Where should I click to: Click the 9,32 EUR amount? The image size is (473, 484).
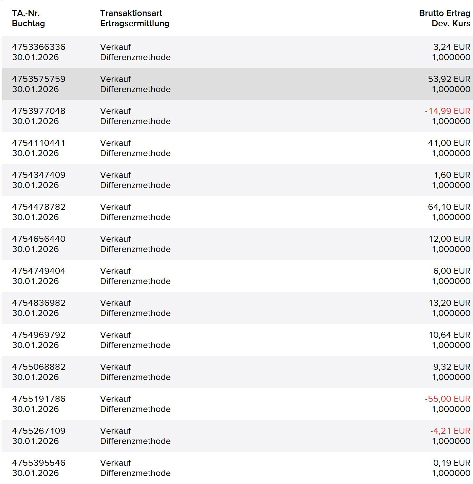(452, 367)
